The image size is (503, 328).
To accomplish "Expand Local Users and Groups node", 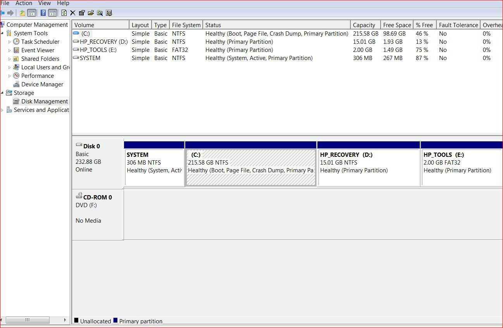I will [10, 67].
